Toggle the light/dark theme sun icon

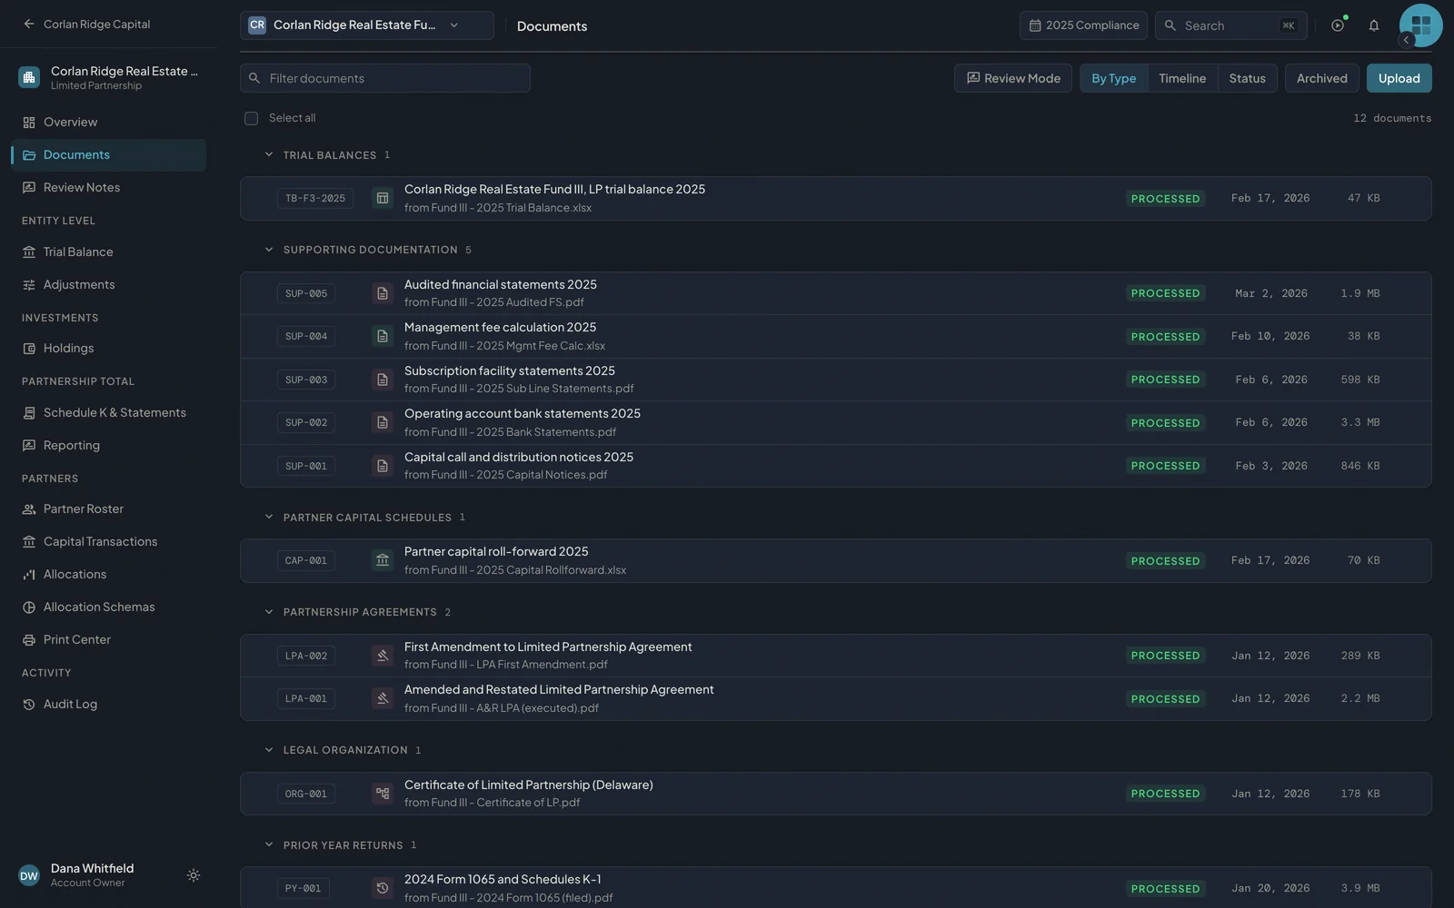point(194,875)
